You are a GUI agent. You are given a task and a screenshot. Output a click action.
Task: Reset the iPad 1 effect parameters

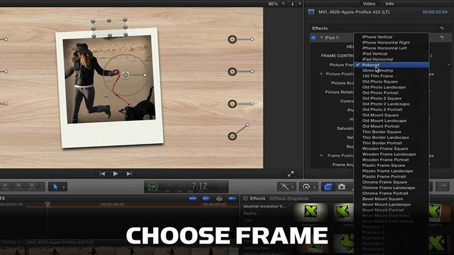tap(442, 37)
